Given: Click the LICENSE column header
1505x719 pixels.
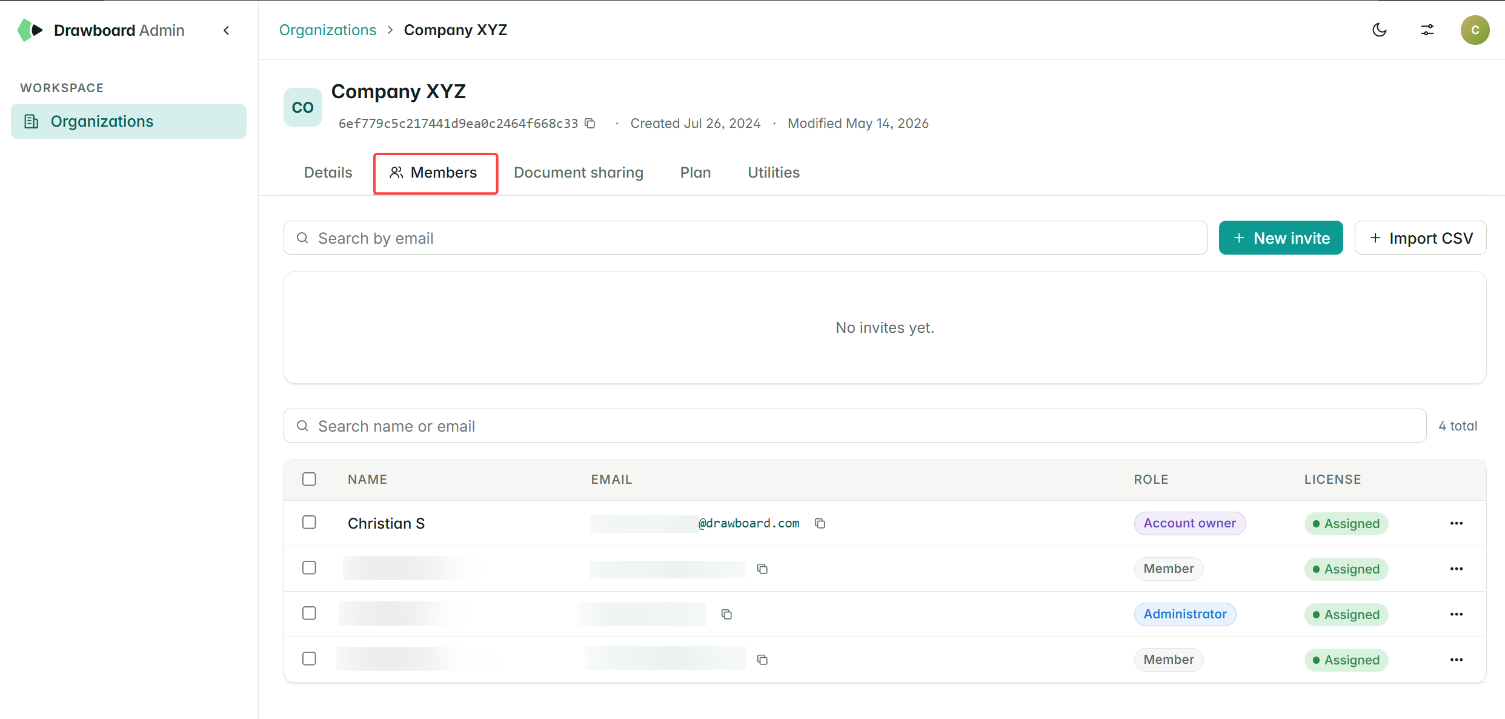Looking at the screenshot, I should tap(1332, 479).
